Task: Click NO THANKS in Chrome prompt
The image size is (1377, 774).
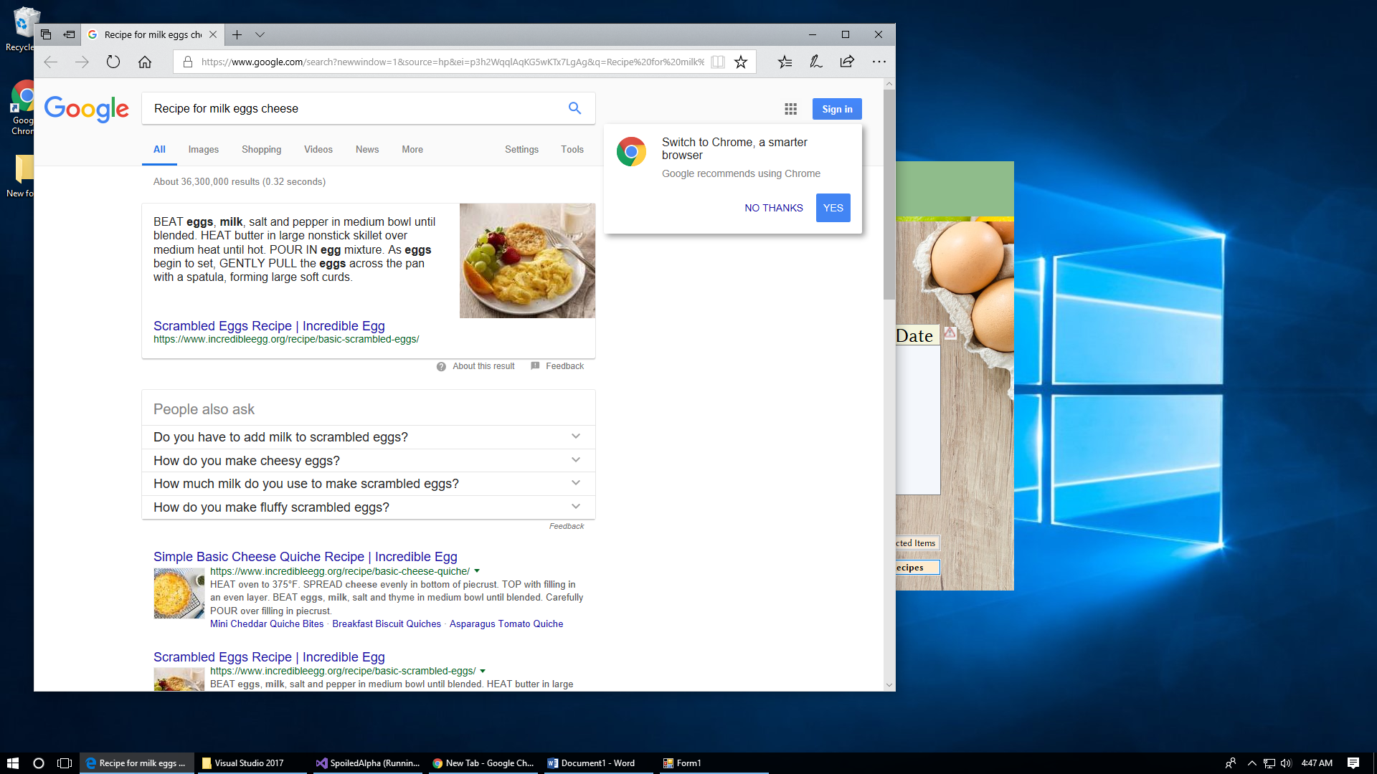Action: [x=773, y=208]
